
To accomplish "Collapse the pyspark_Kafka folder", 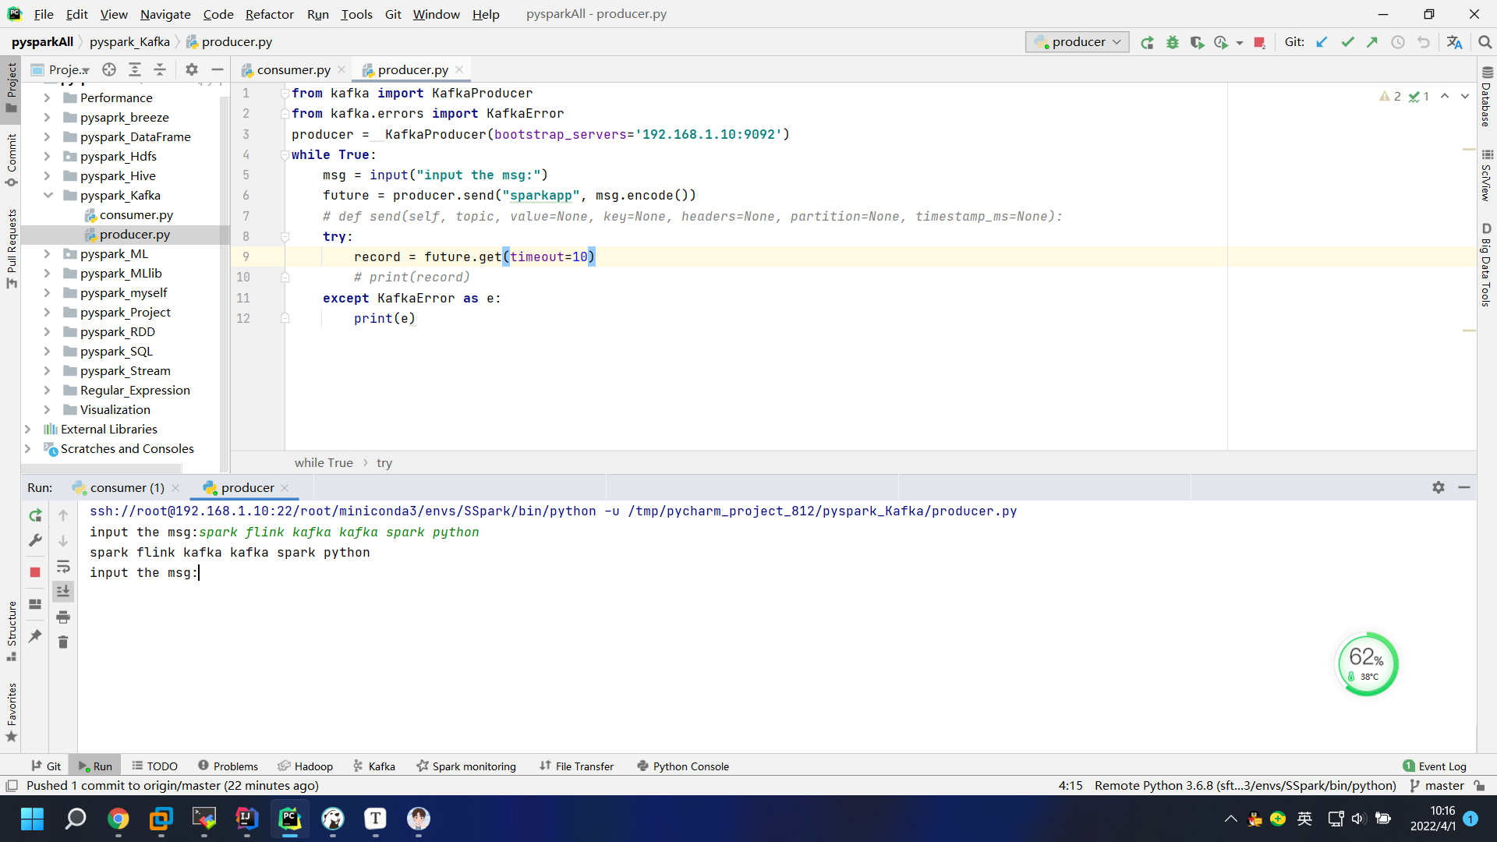I will pos(47,196).
